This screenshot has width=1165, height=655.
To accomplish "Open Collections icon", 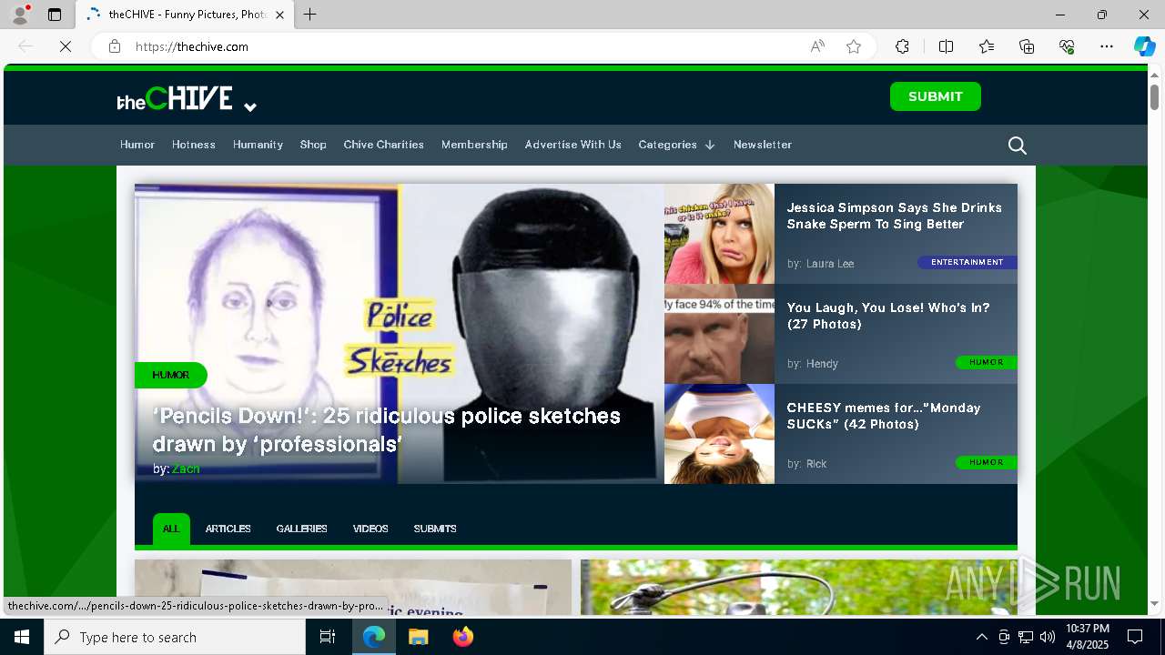I will [x=1027, y=46].
